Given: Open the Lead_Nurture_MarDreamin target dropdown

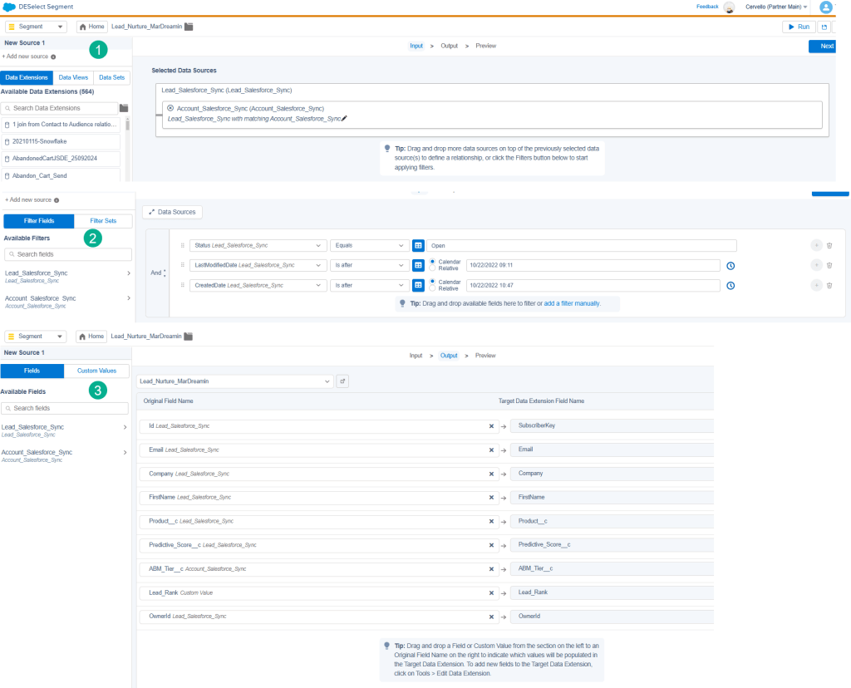Looking at the screenshot, I should pyautogui.click(x=234, y=381).
